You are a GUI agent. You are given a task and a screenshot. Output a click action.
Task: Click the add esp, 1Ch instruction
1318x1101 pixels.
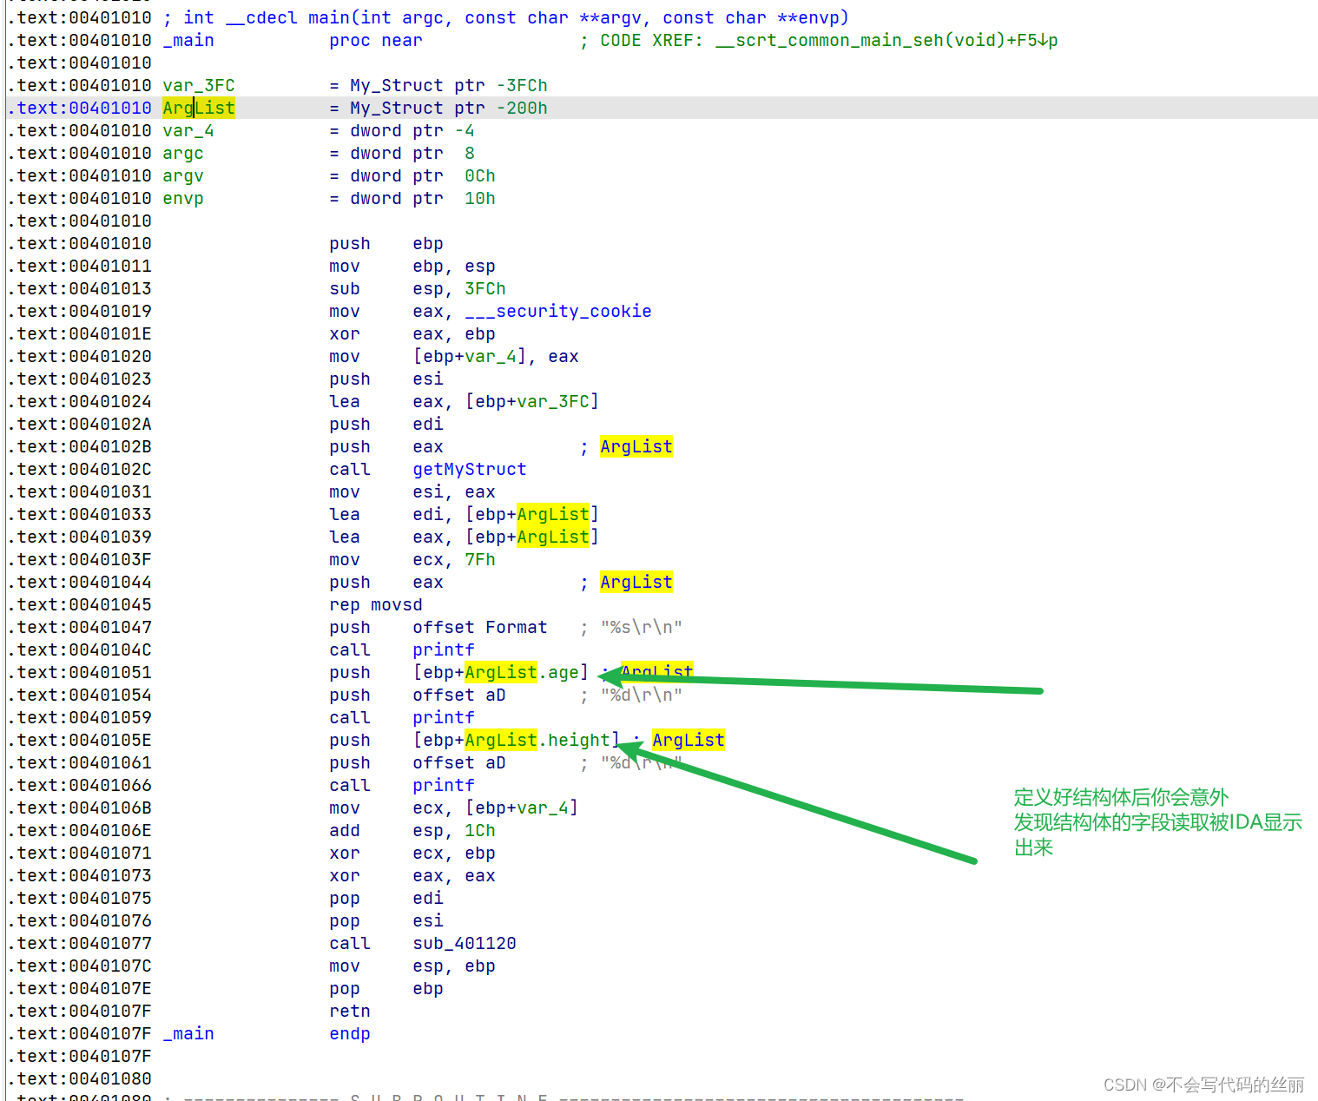click(x=412, y=830)
